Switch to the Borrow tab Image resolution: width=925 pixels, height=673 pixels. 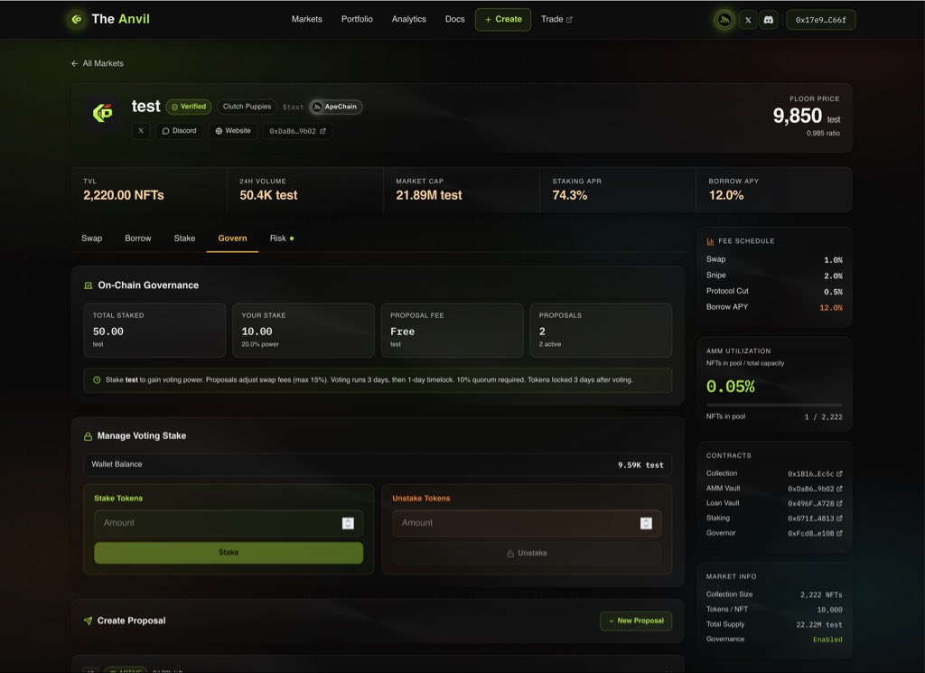click(x=138, y=238)
